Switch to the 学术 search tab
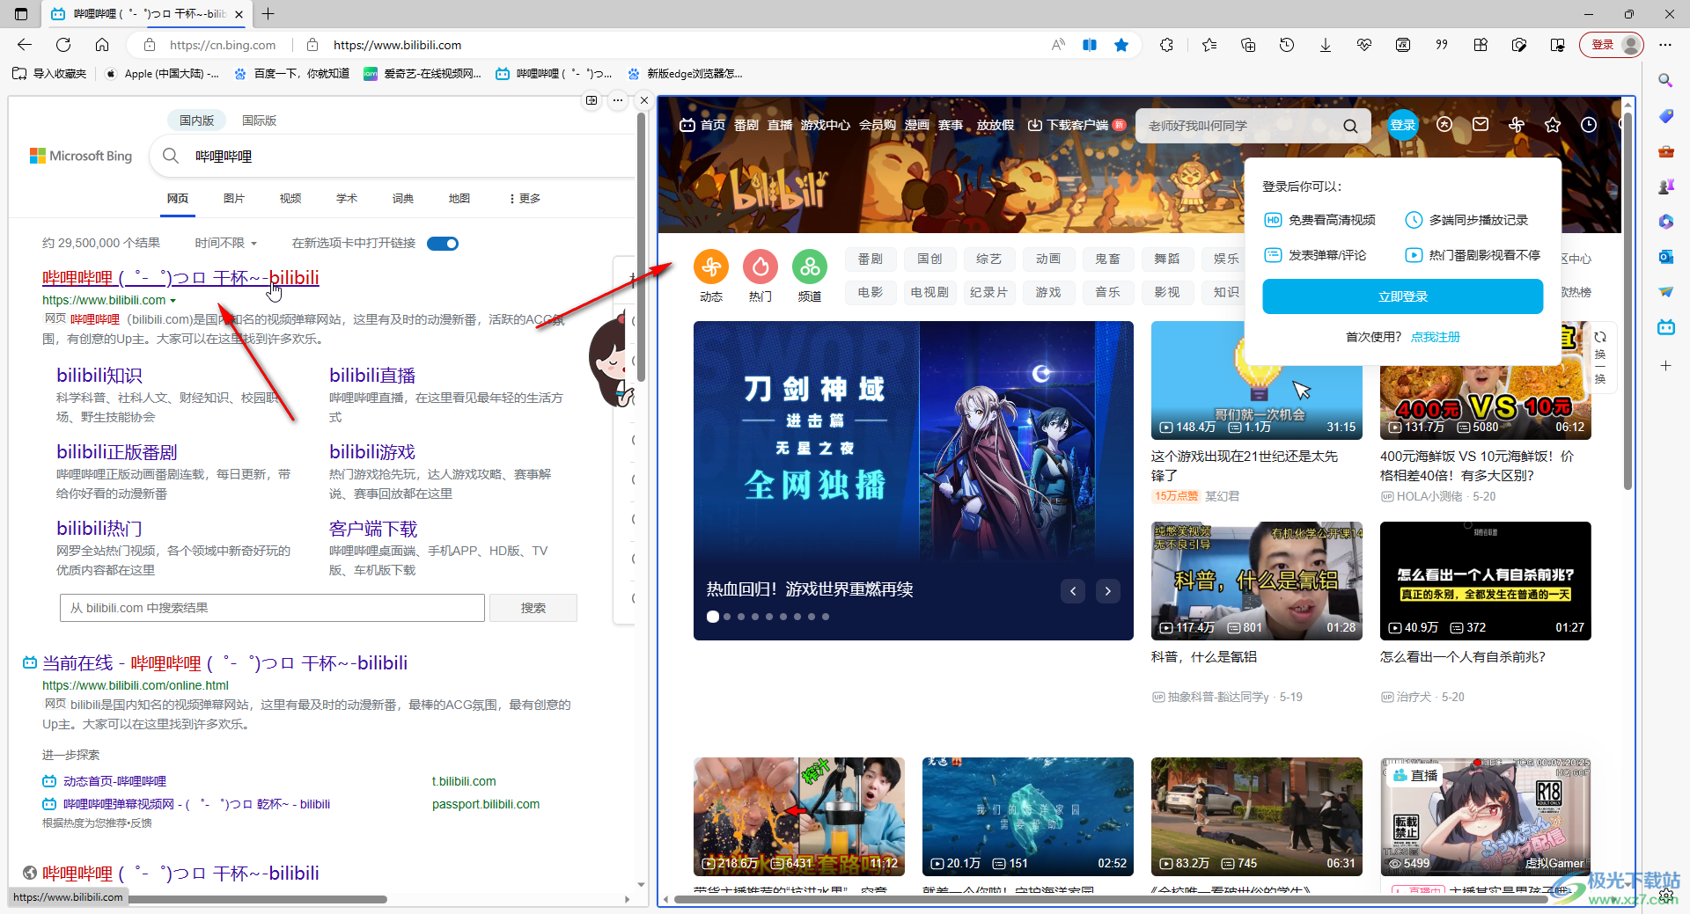 point(347,199)
